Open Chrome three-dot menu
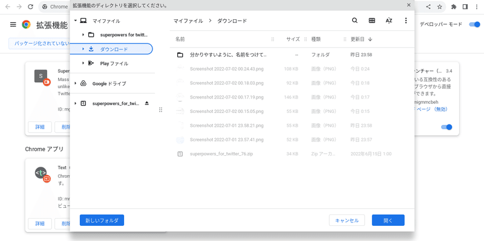484x241 pixels. point(477,7)
